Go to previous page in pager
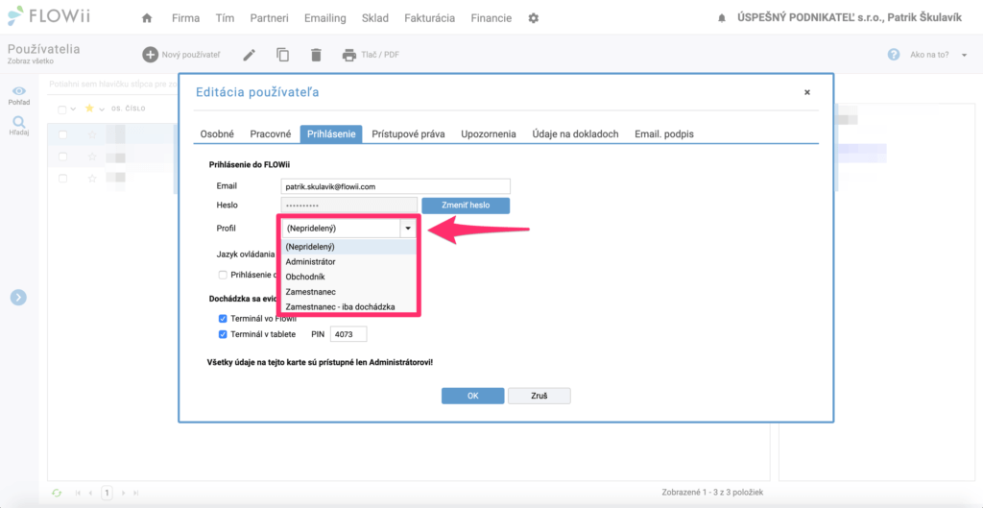Image resolution: width=983 pixels, height=508 pixels. click(91, 493)
